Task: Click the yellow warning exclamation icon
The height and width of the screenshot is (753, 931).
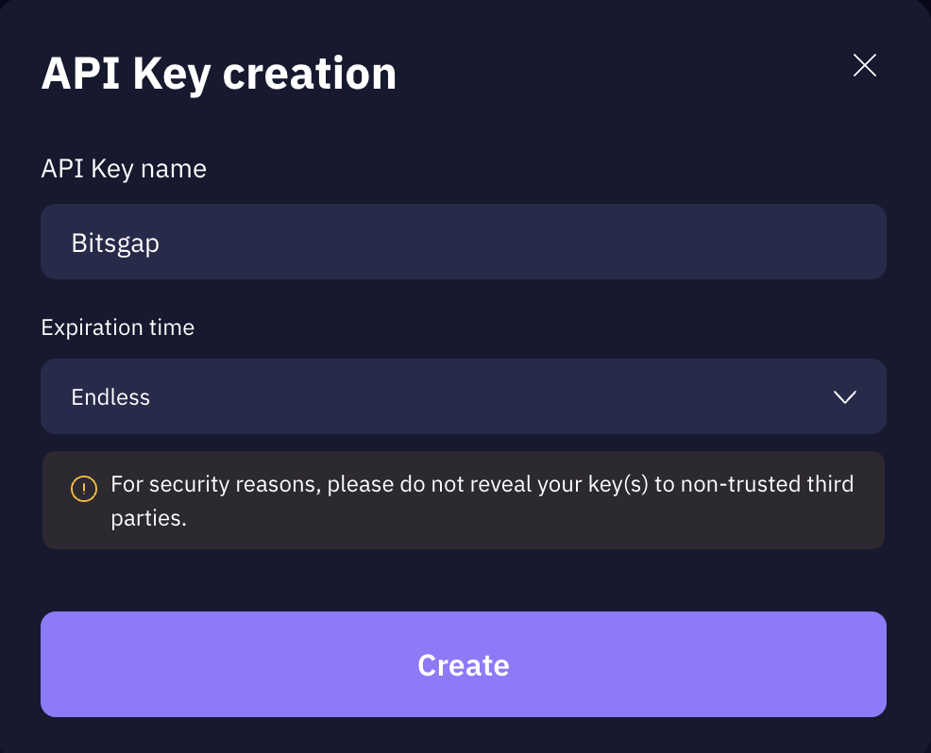Action: 84,488
